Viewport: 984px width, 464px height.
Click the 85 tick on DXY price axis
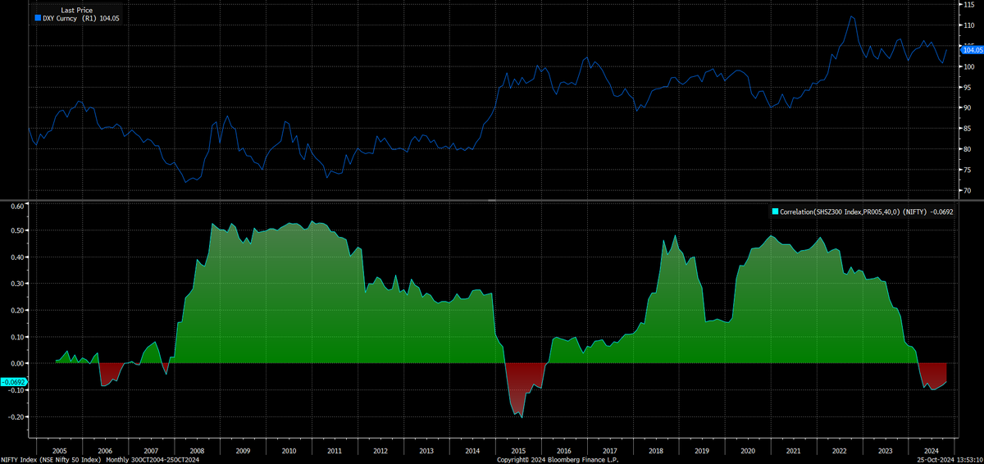pos(966,129)
